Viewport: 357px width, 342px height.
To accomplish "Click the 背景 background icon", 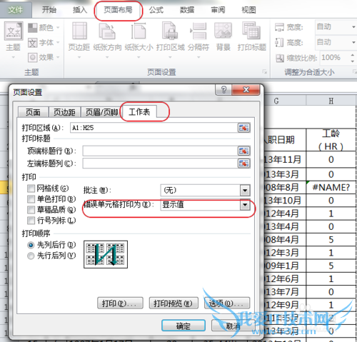I will point(223,31).
